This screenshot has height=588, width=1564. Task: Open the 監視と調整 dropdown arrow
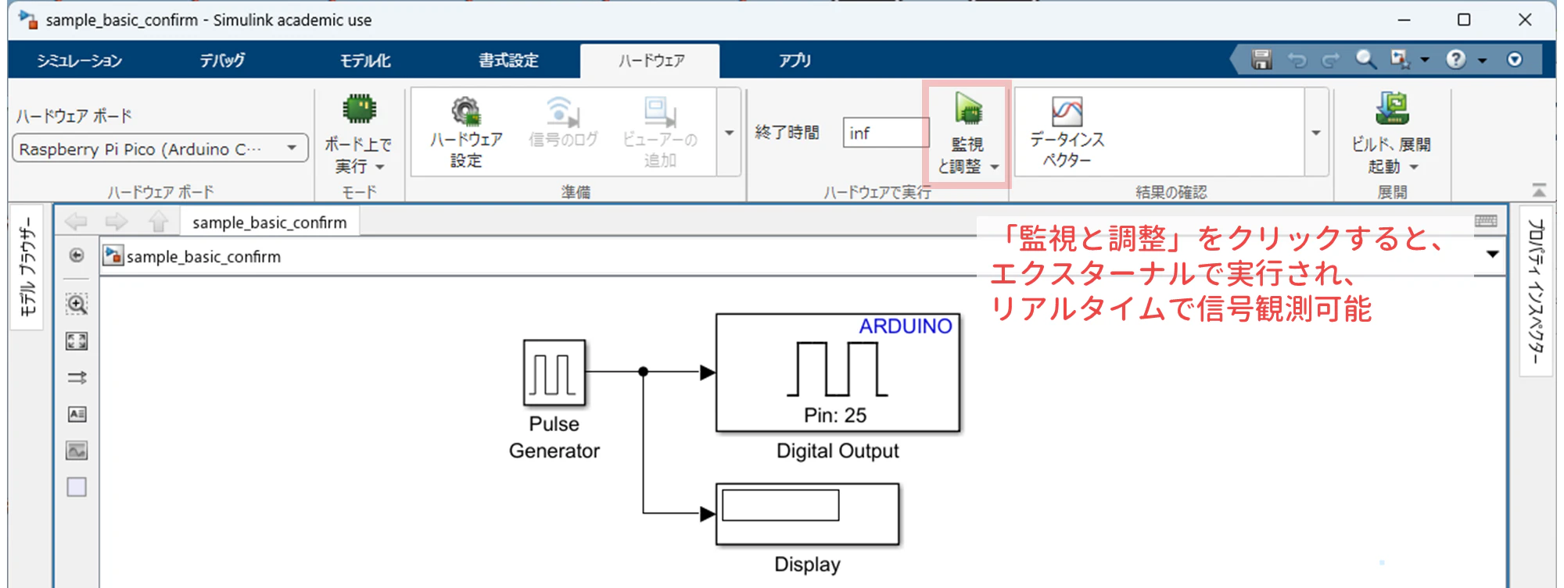[995, 167]
